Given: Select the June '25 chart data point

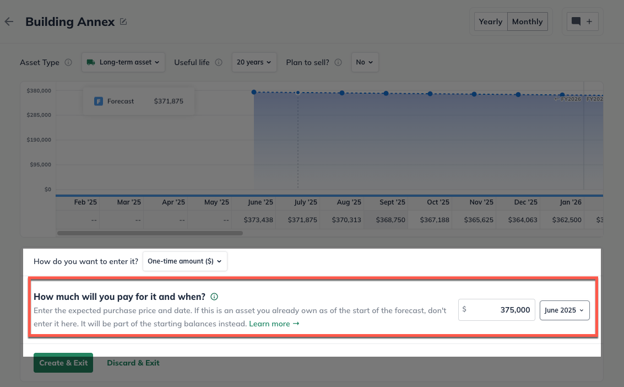Looking at the screenshot, I should click(x=254, y=92).
